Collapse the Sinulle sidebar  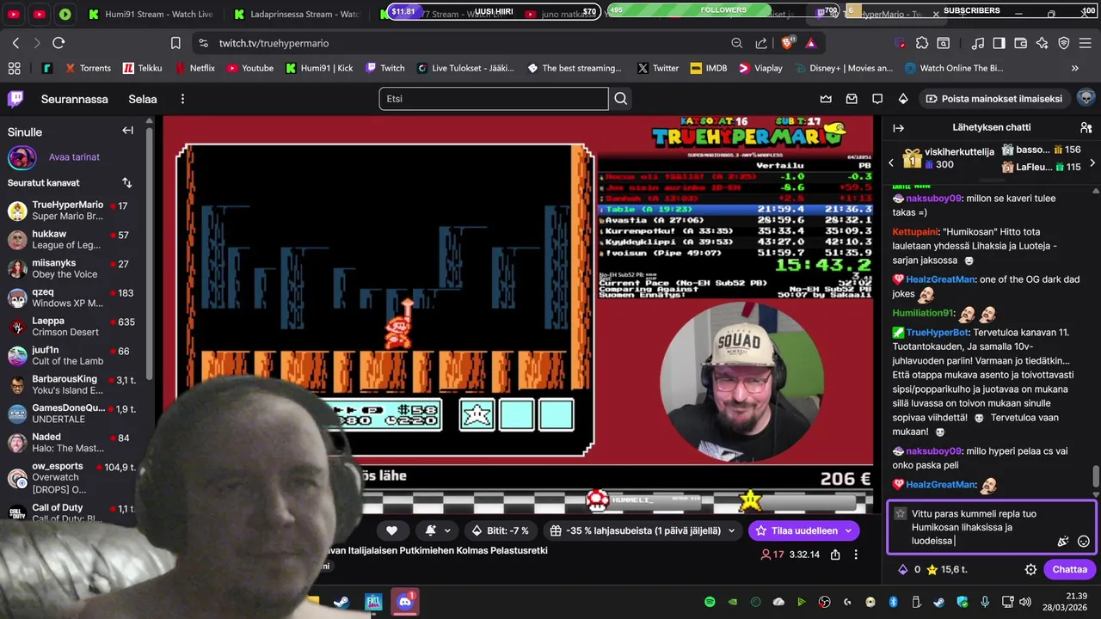127,131
